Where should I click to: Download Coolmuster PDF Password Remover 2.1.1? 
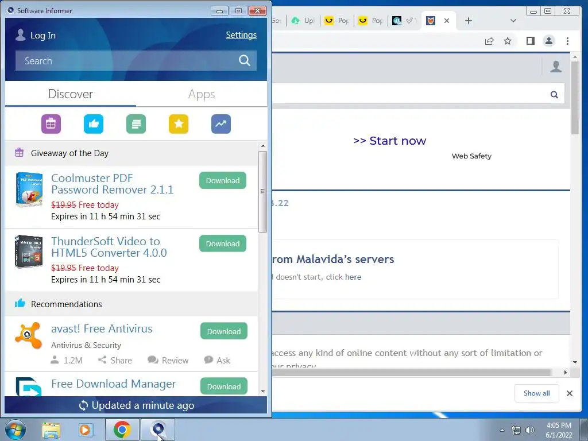(x=223, y=180)
